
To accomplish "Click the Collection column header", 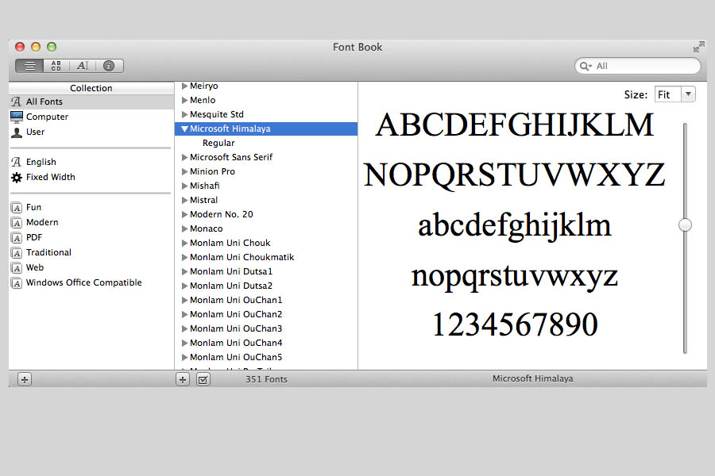I will click(91, 88).
